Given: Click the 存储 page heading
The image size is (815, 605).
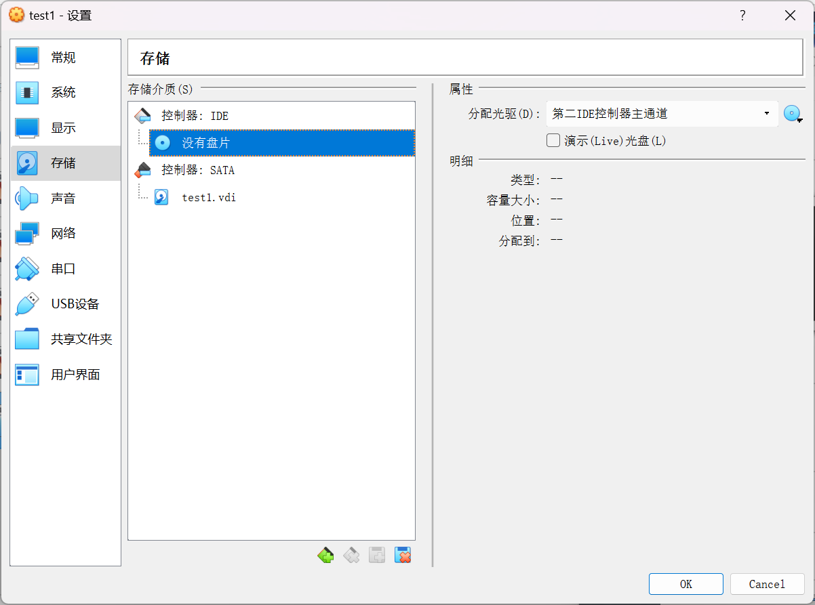Looking at the screenshot, I should [x=155, y=58].
